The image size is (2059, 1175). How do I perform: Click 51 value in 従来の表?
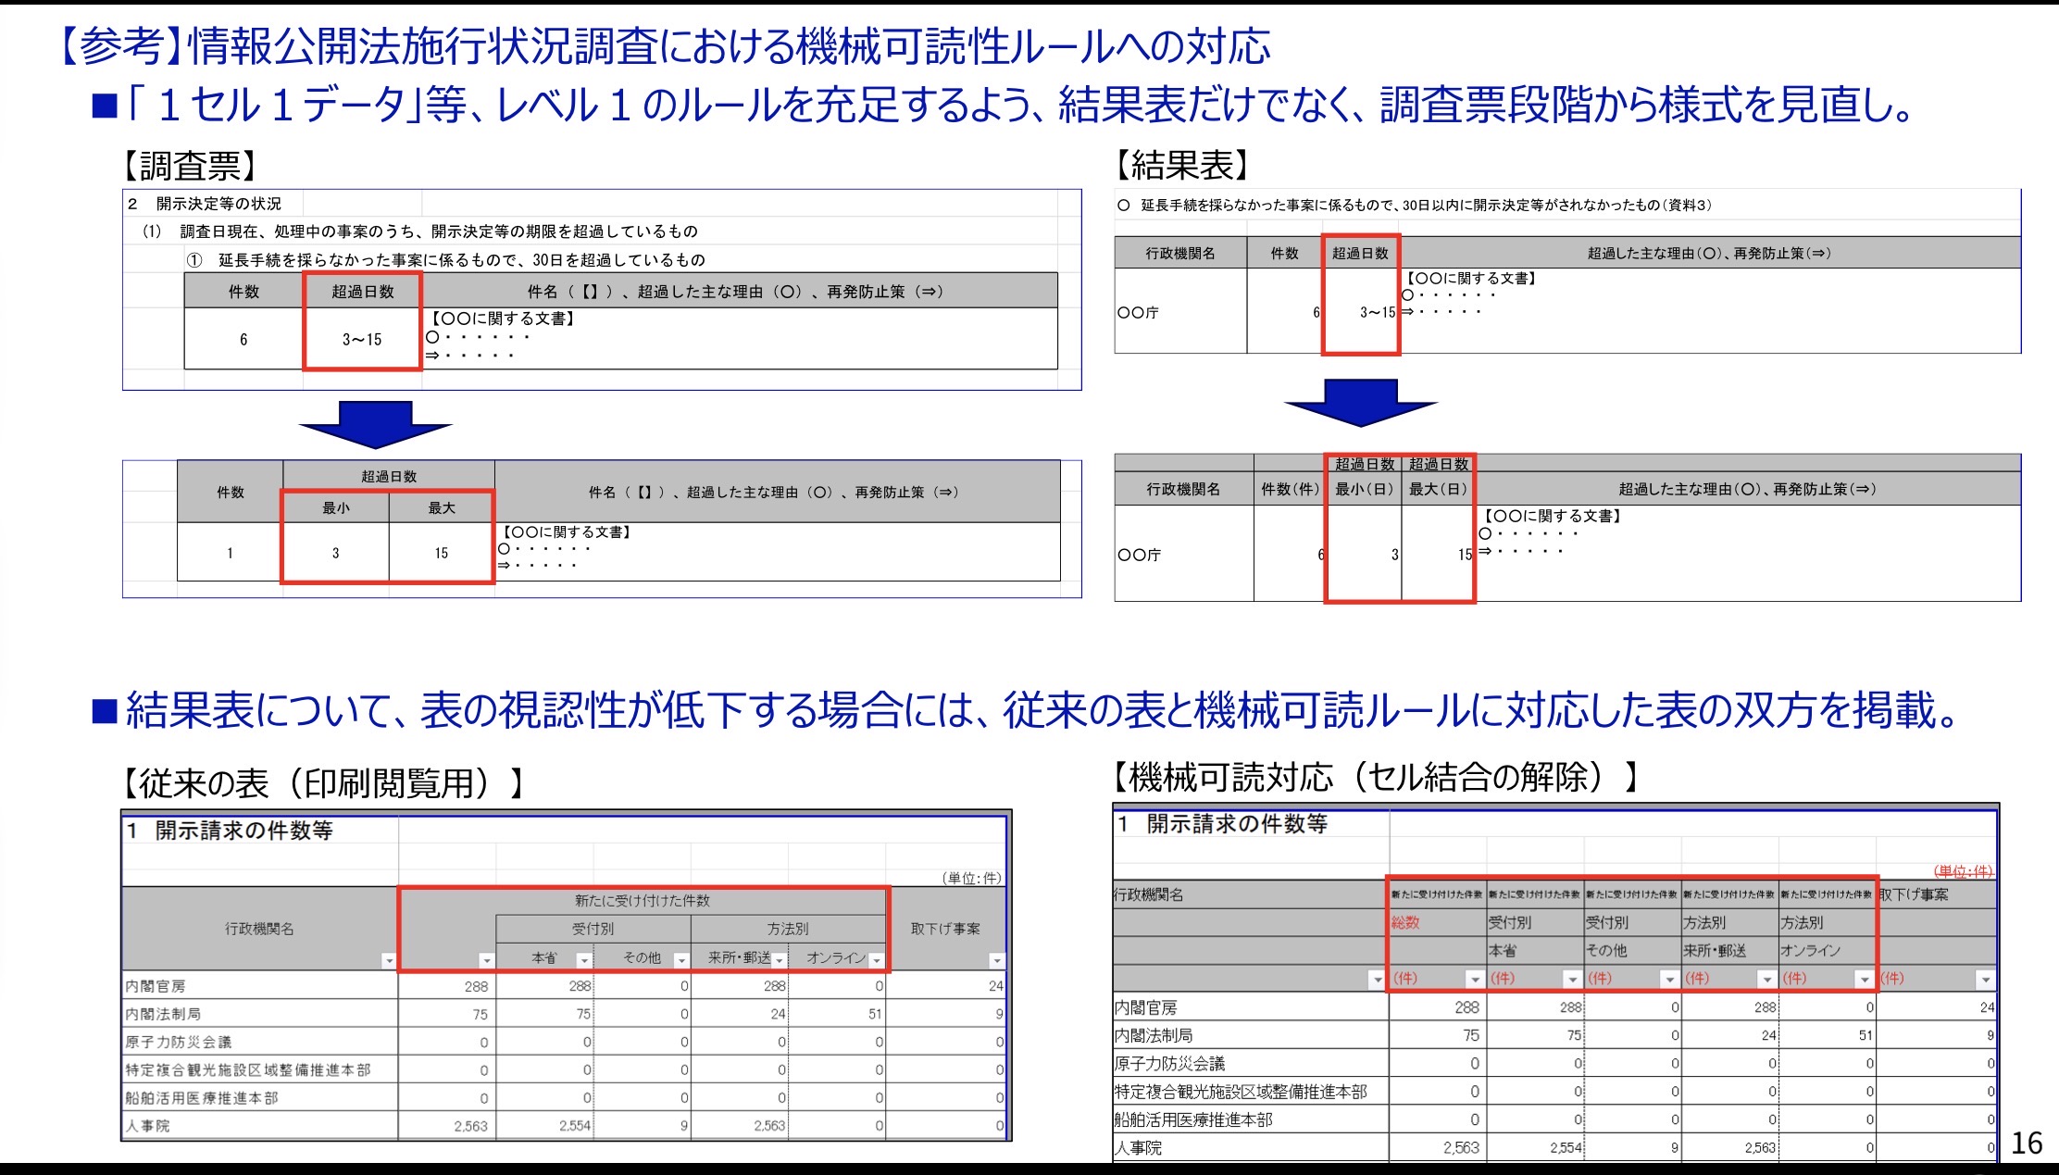click(875, 1014)
